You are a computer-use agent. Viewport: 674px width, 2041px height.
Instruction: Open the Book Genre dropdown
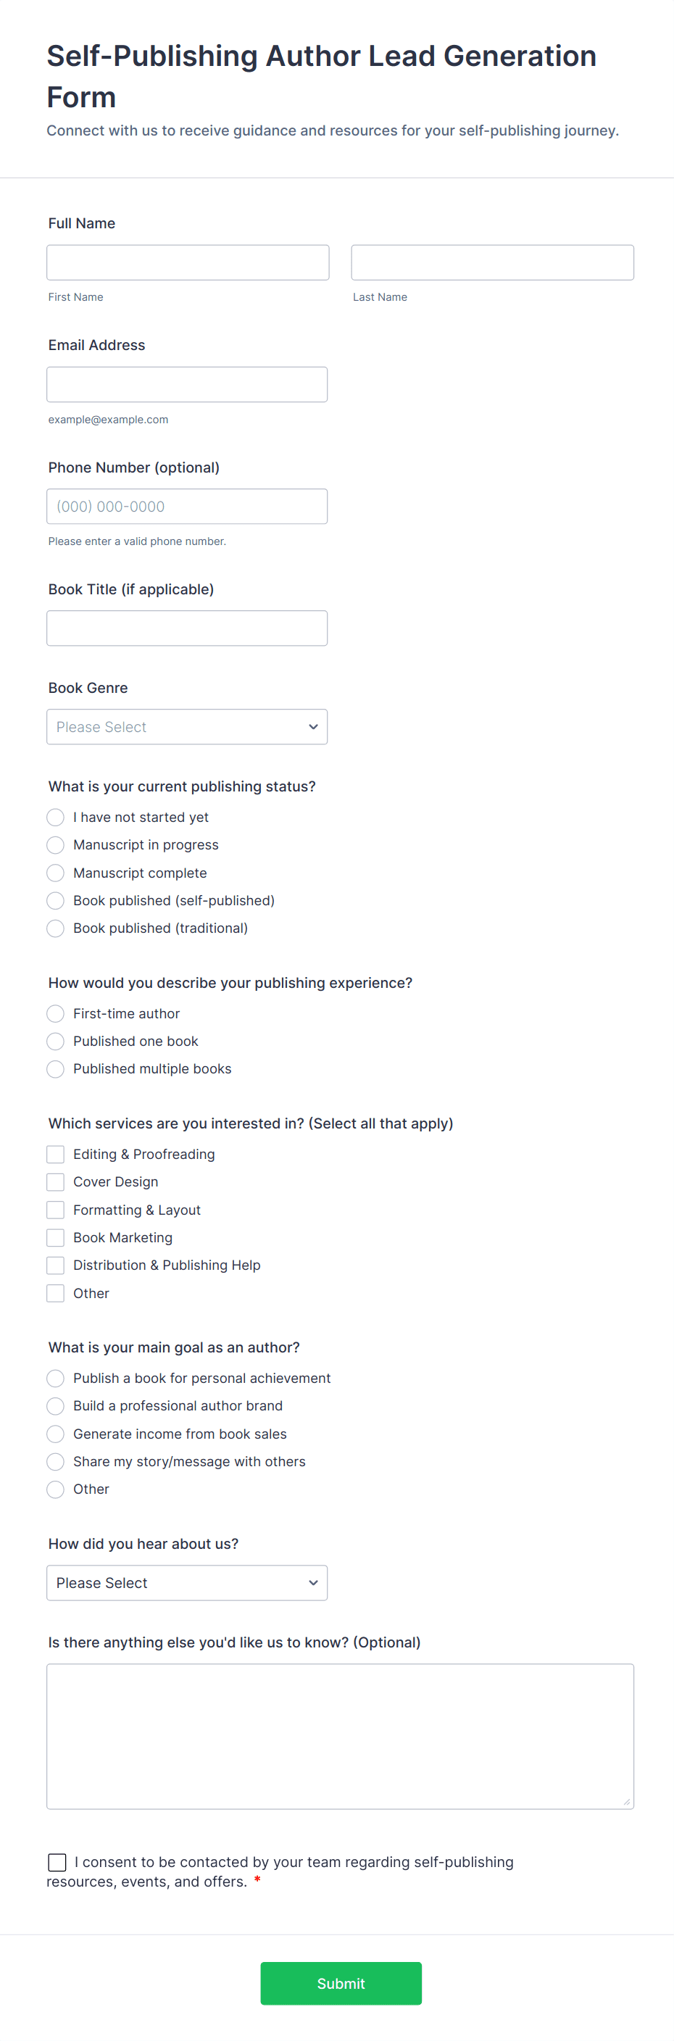pos(187,726)
